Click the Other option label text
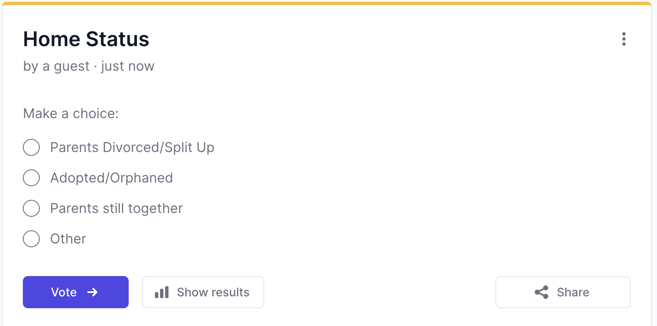 click(68, 239)
